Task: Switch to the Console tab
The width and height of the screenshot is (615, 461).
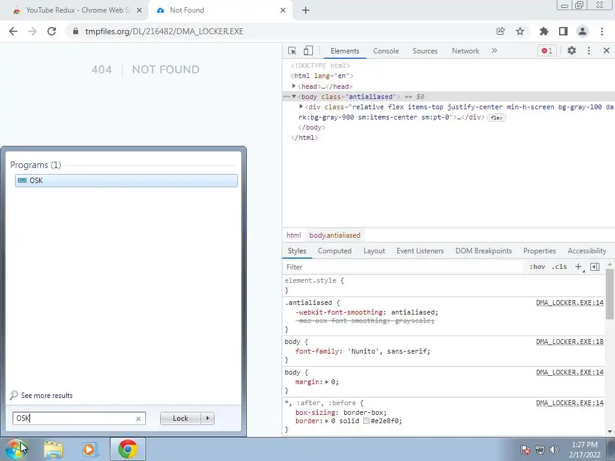Action: 386,51
